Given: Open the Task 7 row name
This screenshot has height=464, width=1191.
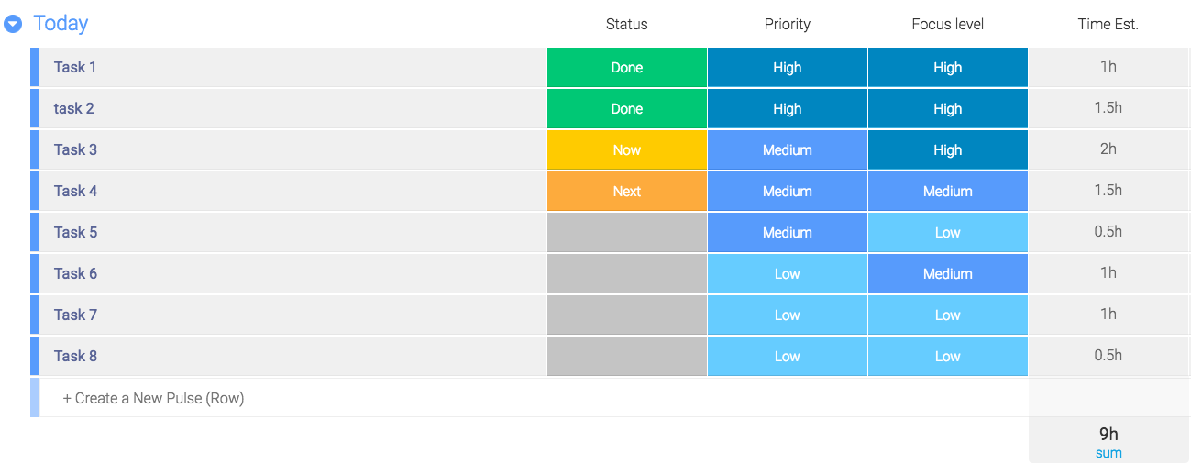Looking at the screenshot, I should coord(75,315).
